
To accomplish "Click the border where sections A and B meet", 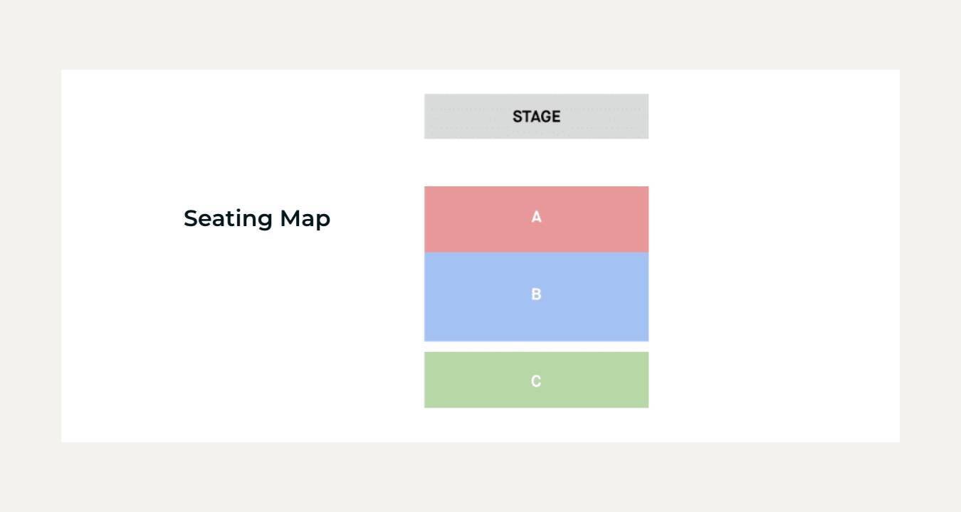I will pyautogui.click(x=536, y=252).
